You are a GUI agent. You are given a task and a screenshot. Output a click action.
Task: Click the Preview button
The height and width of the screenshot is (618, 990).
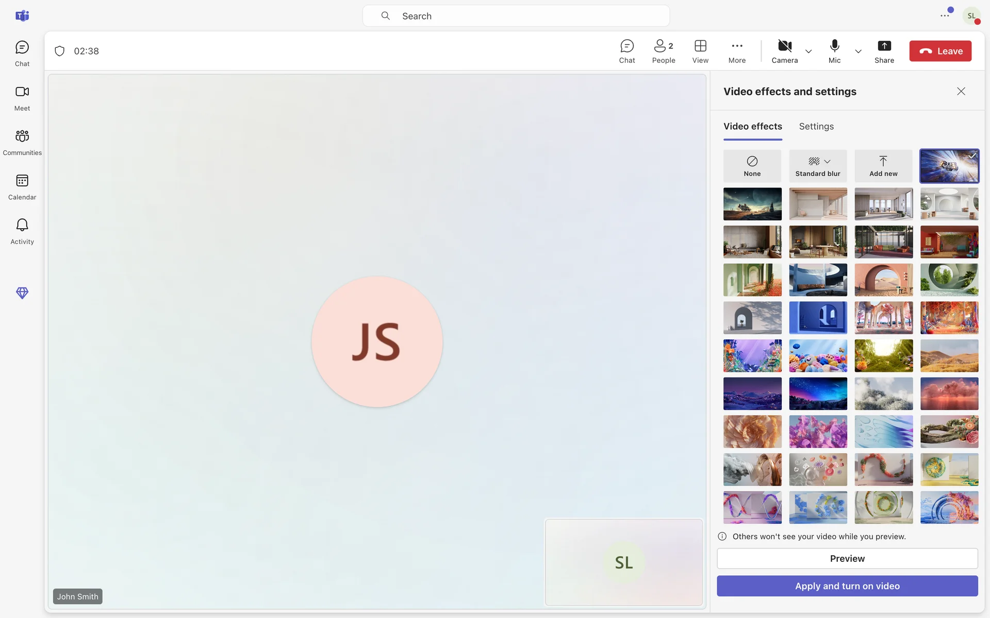[847, 559]
